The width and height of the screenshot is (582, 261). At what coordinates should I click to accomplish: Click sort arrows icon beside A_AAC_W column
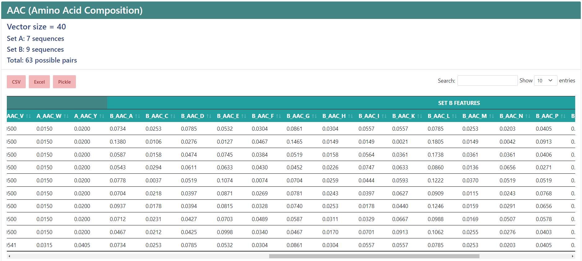[x=66, y=116]
